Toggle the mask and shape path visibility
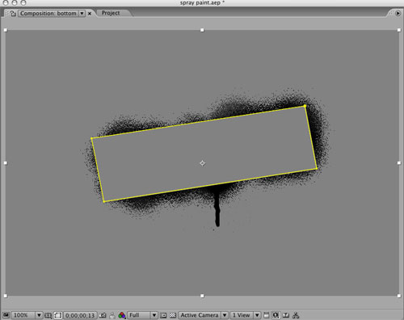 tap(58, 315)
